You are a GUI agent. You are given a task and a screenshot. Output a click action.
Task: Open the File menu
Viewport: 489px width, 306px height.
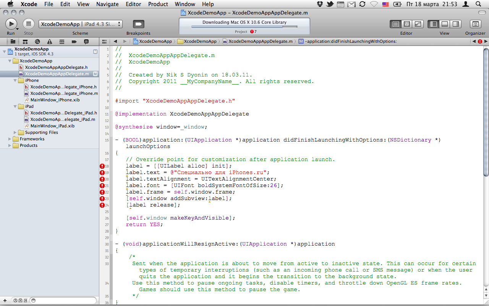click(x=49, y=4)
